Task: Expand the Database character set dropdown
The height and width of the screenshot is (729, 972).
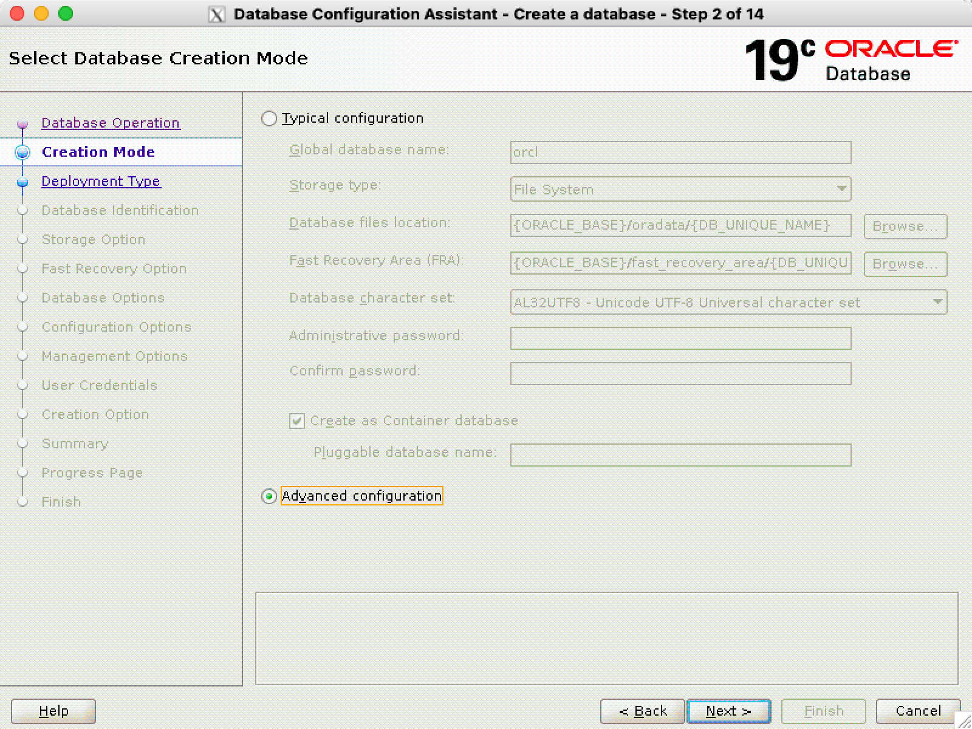Action: (x=728, y=303)
